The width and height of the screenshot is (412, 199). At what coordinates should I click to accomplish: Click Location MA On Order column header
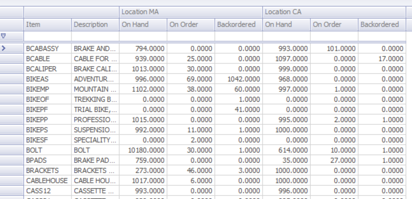tap(191, 25)
